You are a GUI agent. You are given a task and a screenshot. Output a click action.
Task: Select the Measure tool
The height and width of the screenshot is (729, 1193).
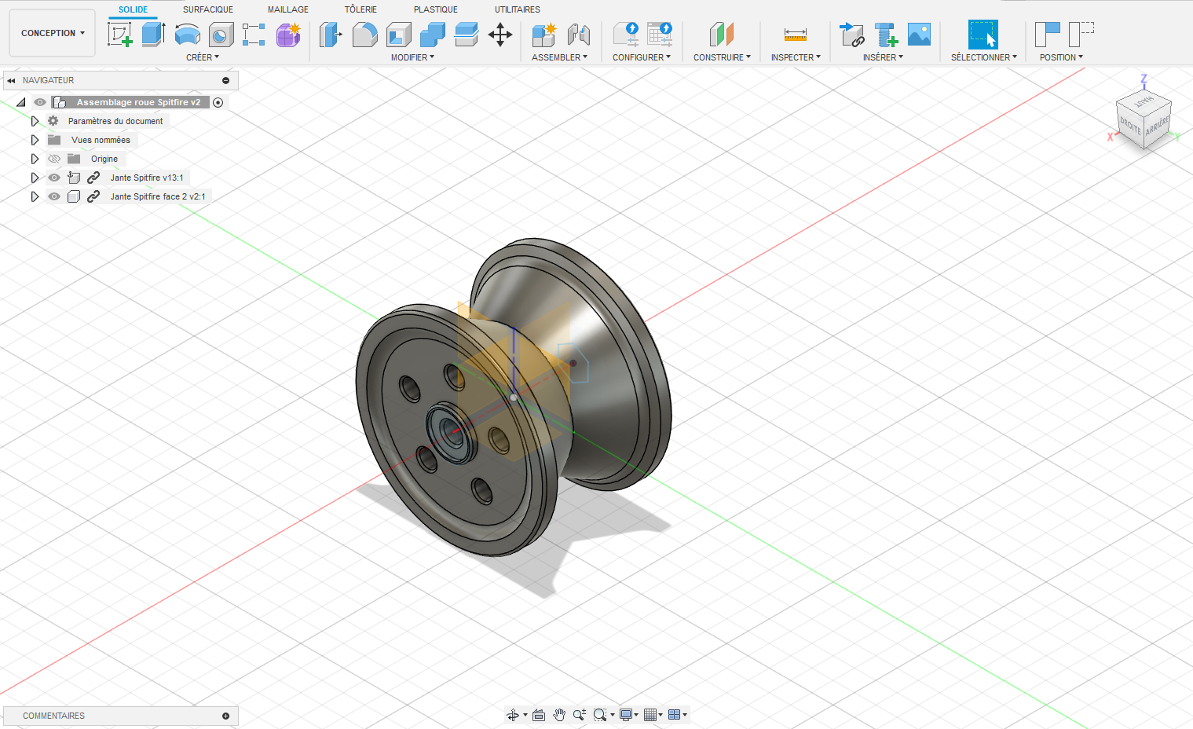tap(796, 35)
